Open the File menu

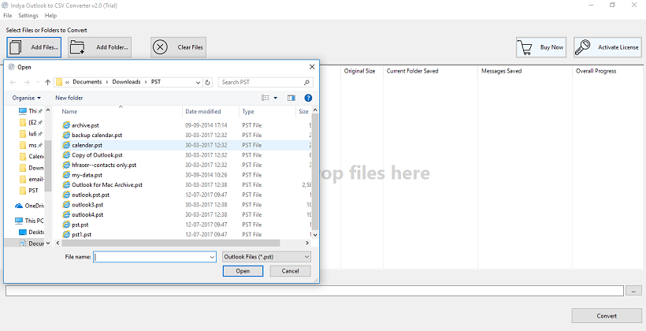pos(7,15)
